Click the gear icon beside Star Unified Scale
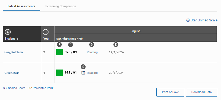221x100 pixels. coord(188,20)
